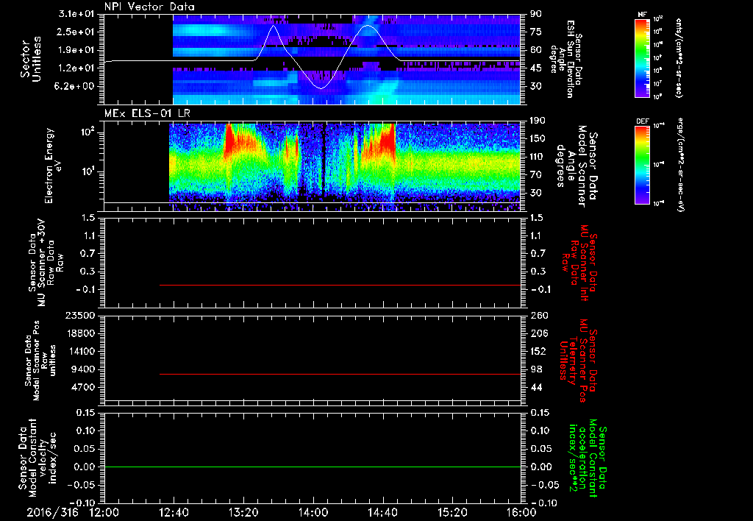
Task: Click the 152 telemetry position tick
Action: point(538,351)
